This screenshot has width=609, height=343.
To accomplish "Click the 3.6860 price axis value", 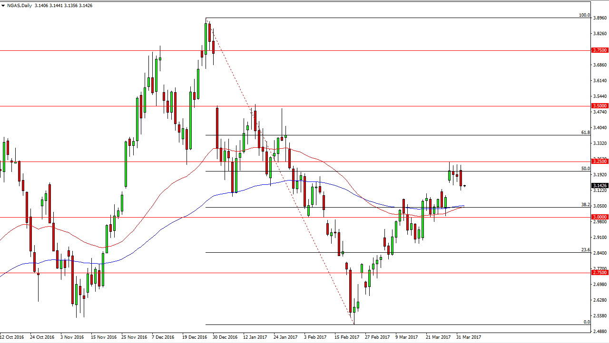I will click(599, 65).
